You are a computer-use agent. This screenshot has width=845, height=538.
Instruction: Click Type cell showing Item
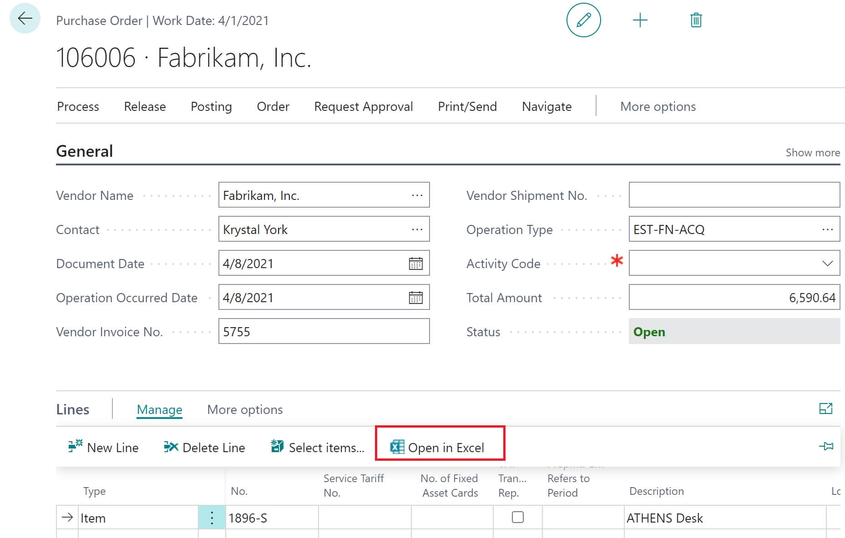point(138,518)
